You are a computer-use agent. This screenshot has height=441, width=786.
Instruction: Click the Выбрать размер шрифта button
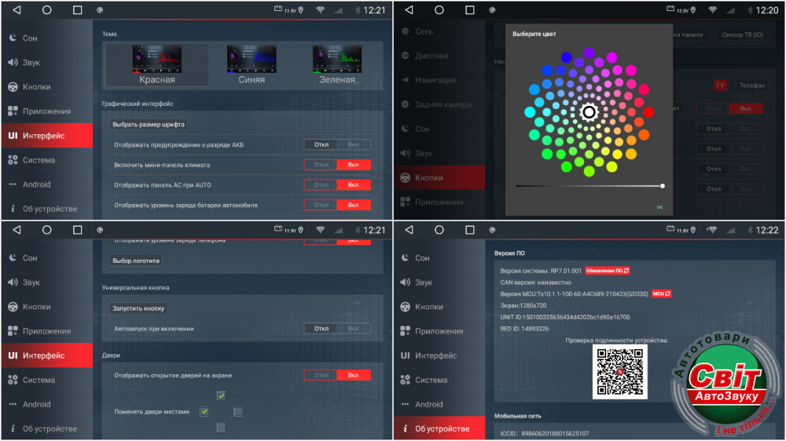pyautogui.click(x=149, y=124)
